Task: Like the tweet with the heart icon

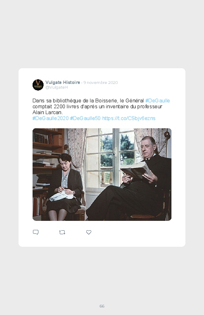Action: 89,232
